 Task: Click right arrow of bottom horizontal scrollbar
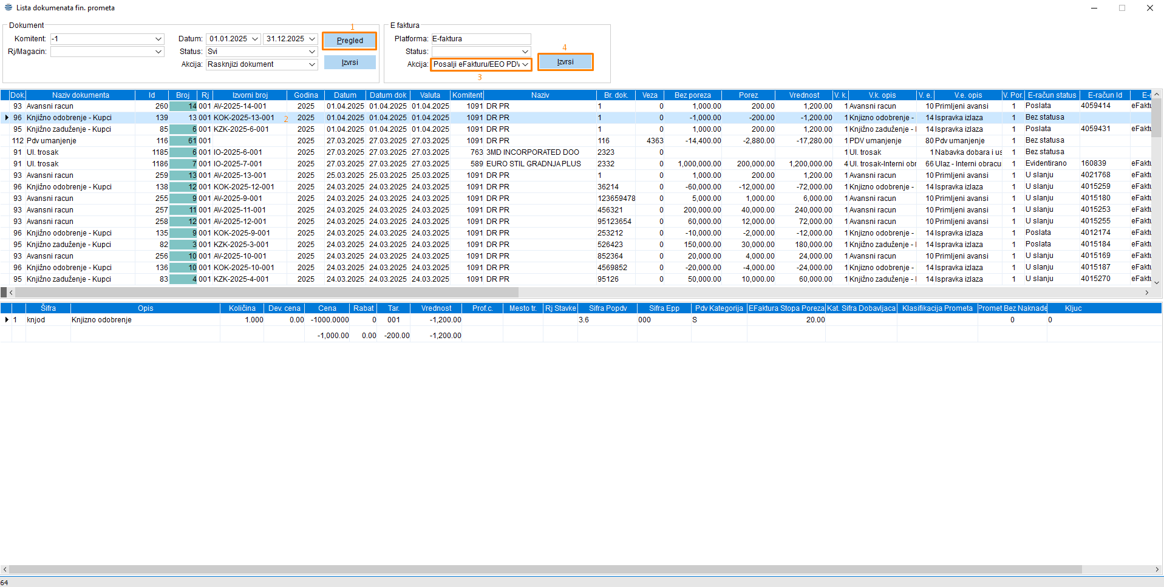1157,569
